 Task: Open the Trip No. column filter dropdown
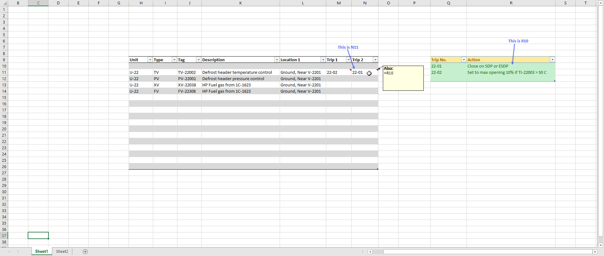click(464, 60)
